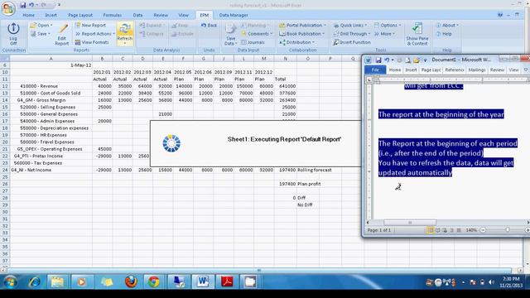
Task: Open Google Chrome from taskbar
Action: tap(154, 281)
